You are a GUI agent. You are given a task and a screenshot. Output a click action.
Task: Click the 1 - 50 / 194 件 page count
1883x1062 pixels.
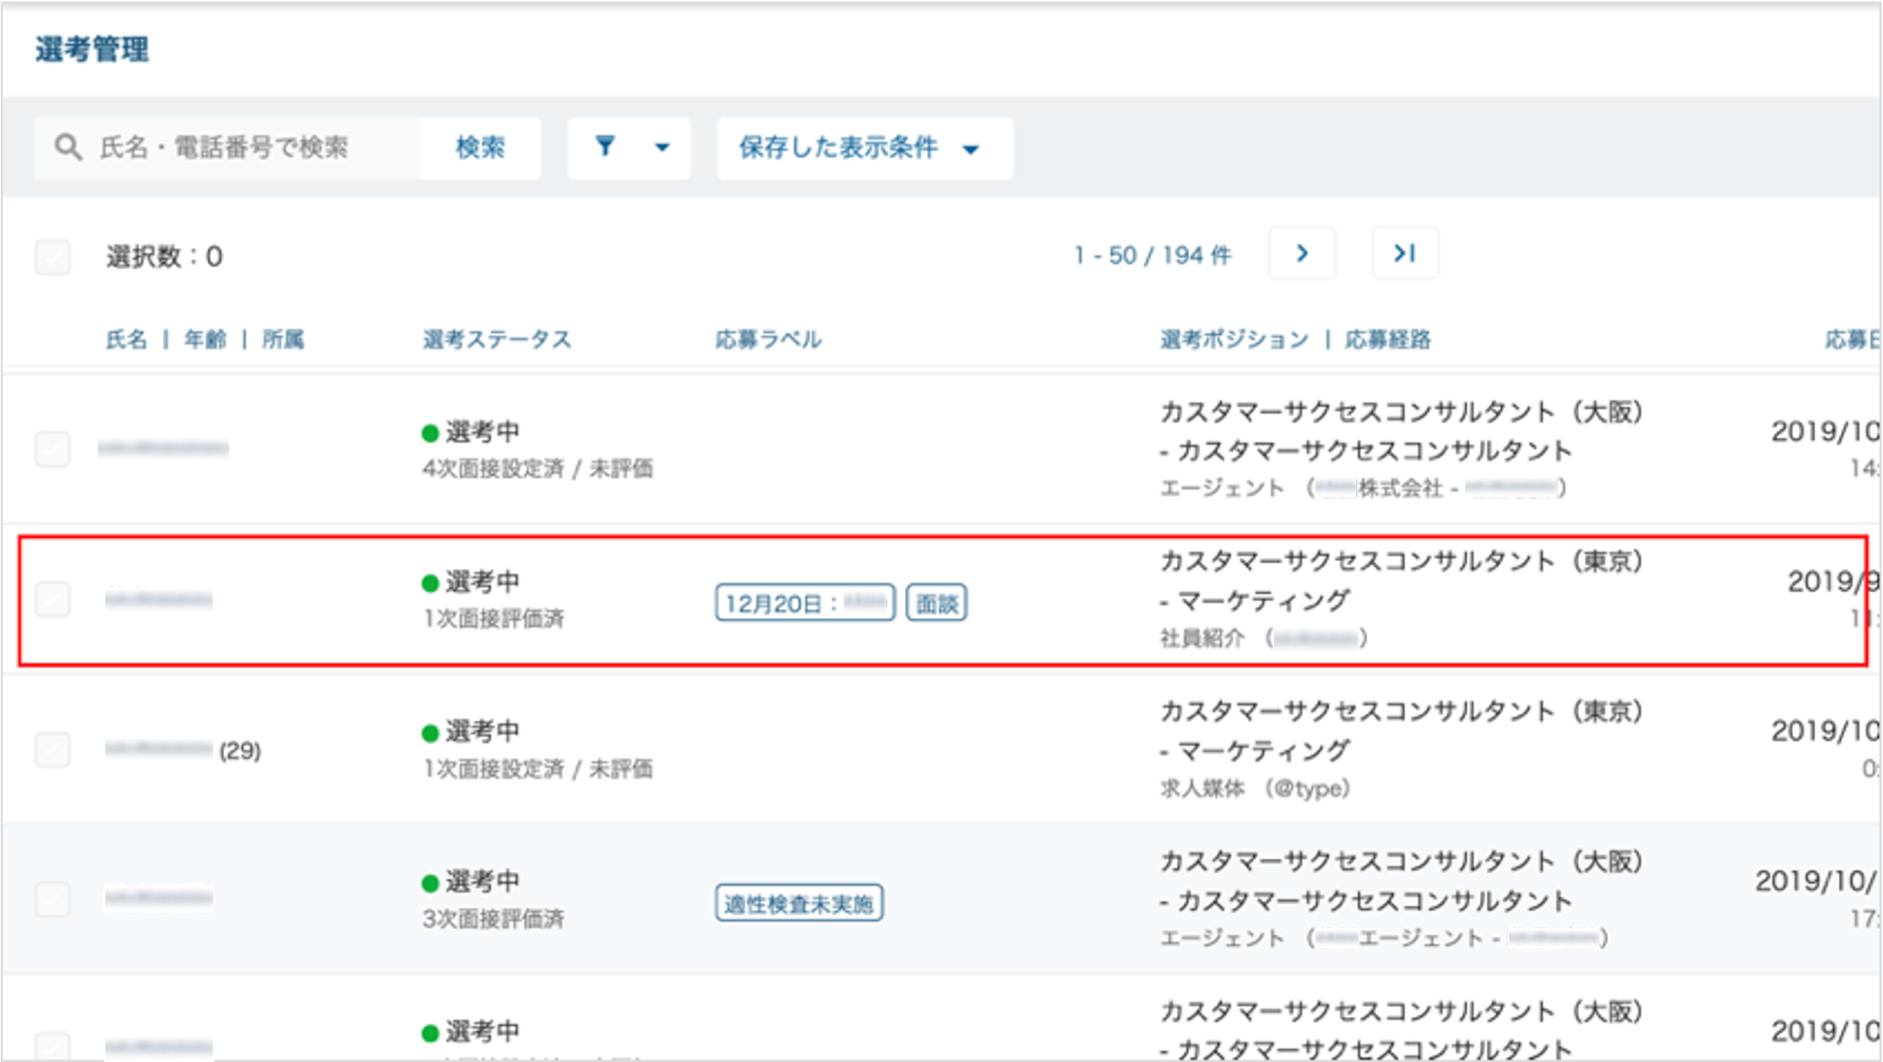(x=1152, y=256)
